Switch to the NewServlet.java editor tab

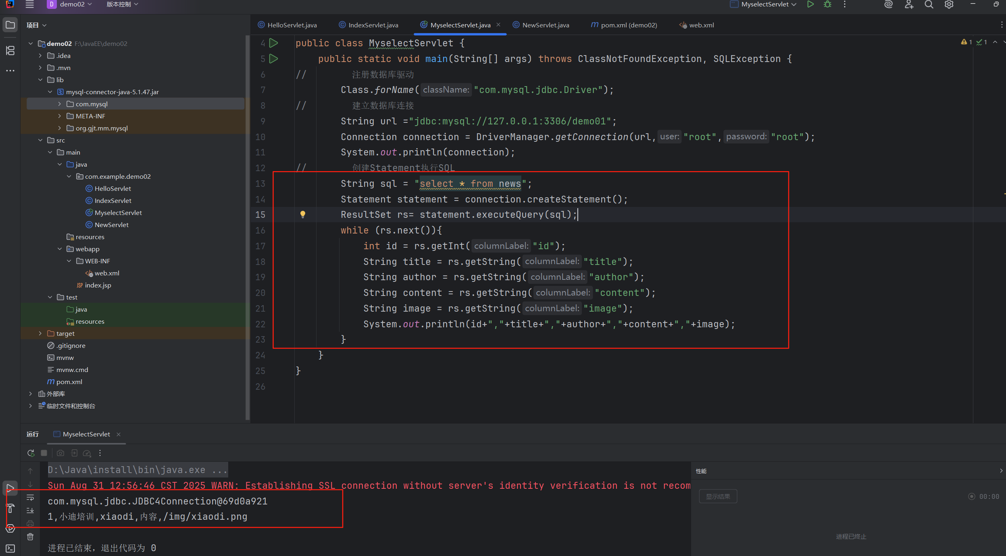(x=545, y=25)
